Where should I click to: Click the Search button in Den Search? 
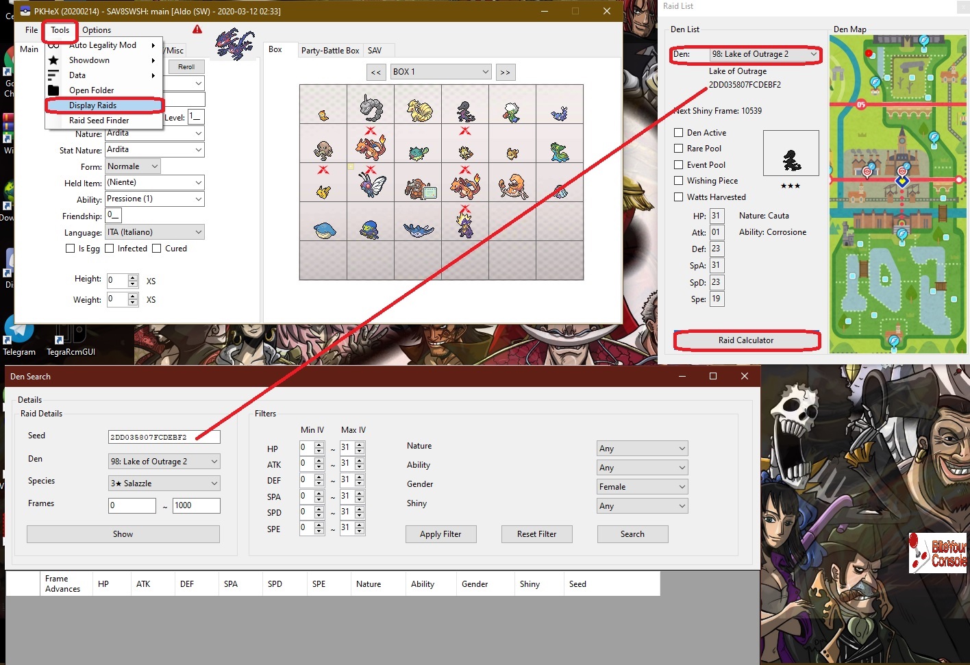coord(632,534)
